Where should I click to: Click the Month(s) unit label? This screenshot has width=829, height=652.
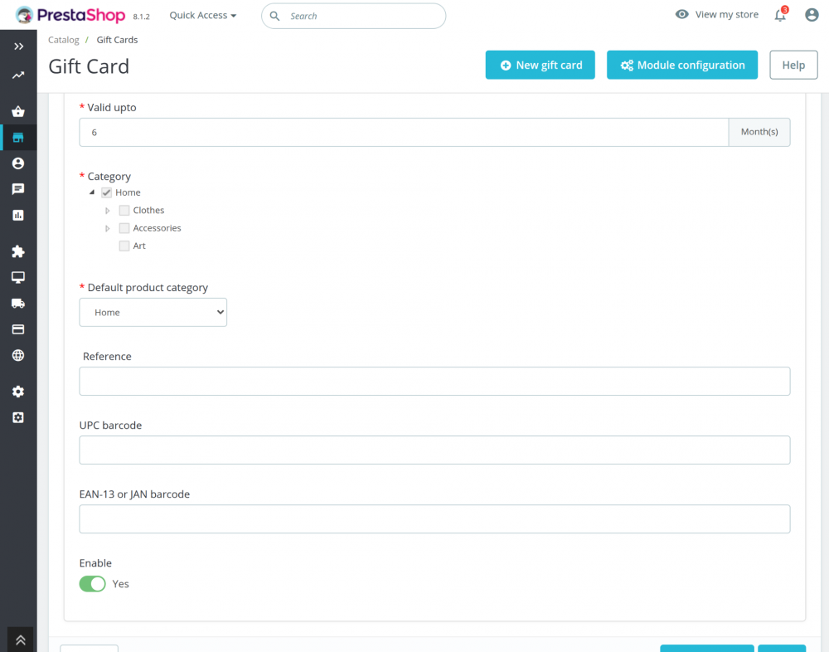click(x=759, y=132)
